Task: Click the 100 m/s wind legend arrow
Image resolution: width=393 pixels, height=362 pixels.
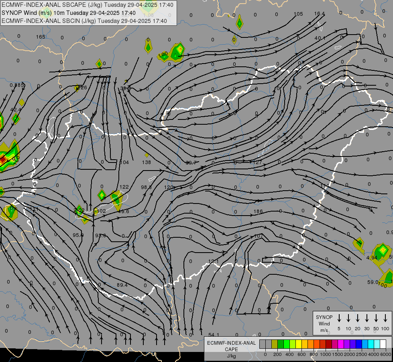Action: pos(385,318)
